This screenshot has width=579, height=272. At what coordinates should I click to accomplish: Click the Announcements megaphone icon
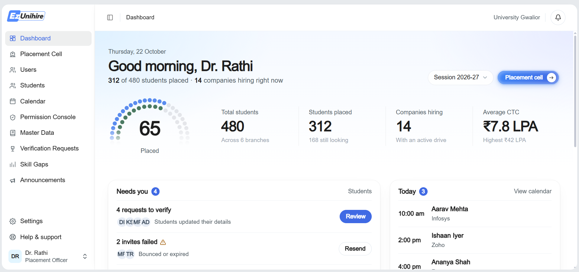coord(13,180)
